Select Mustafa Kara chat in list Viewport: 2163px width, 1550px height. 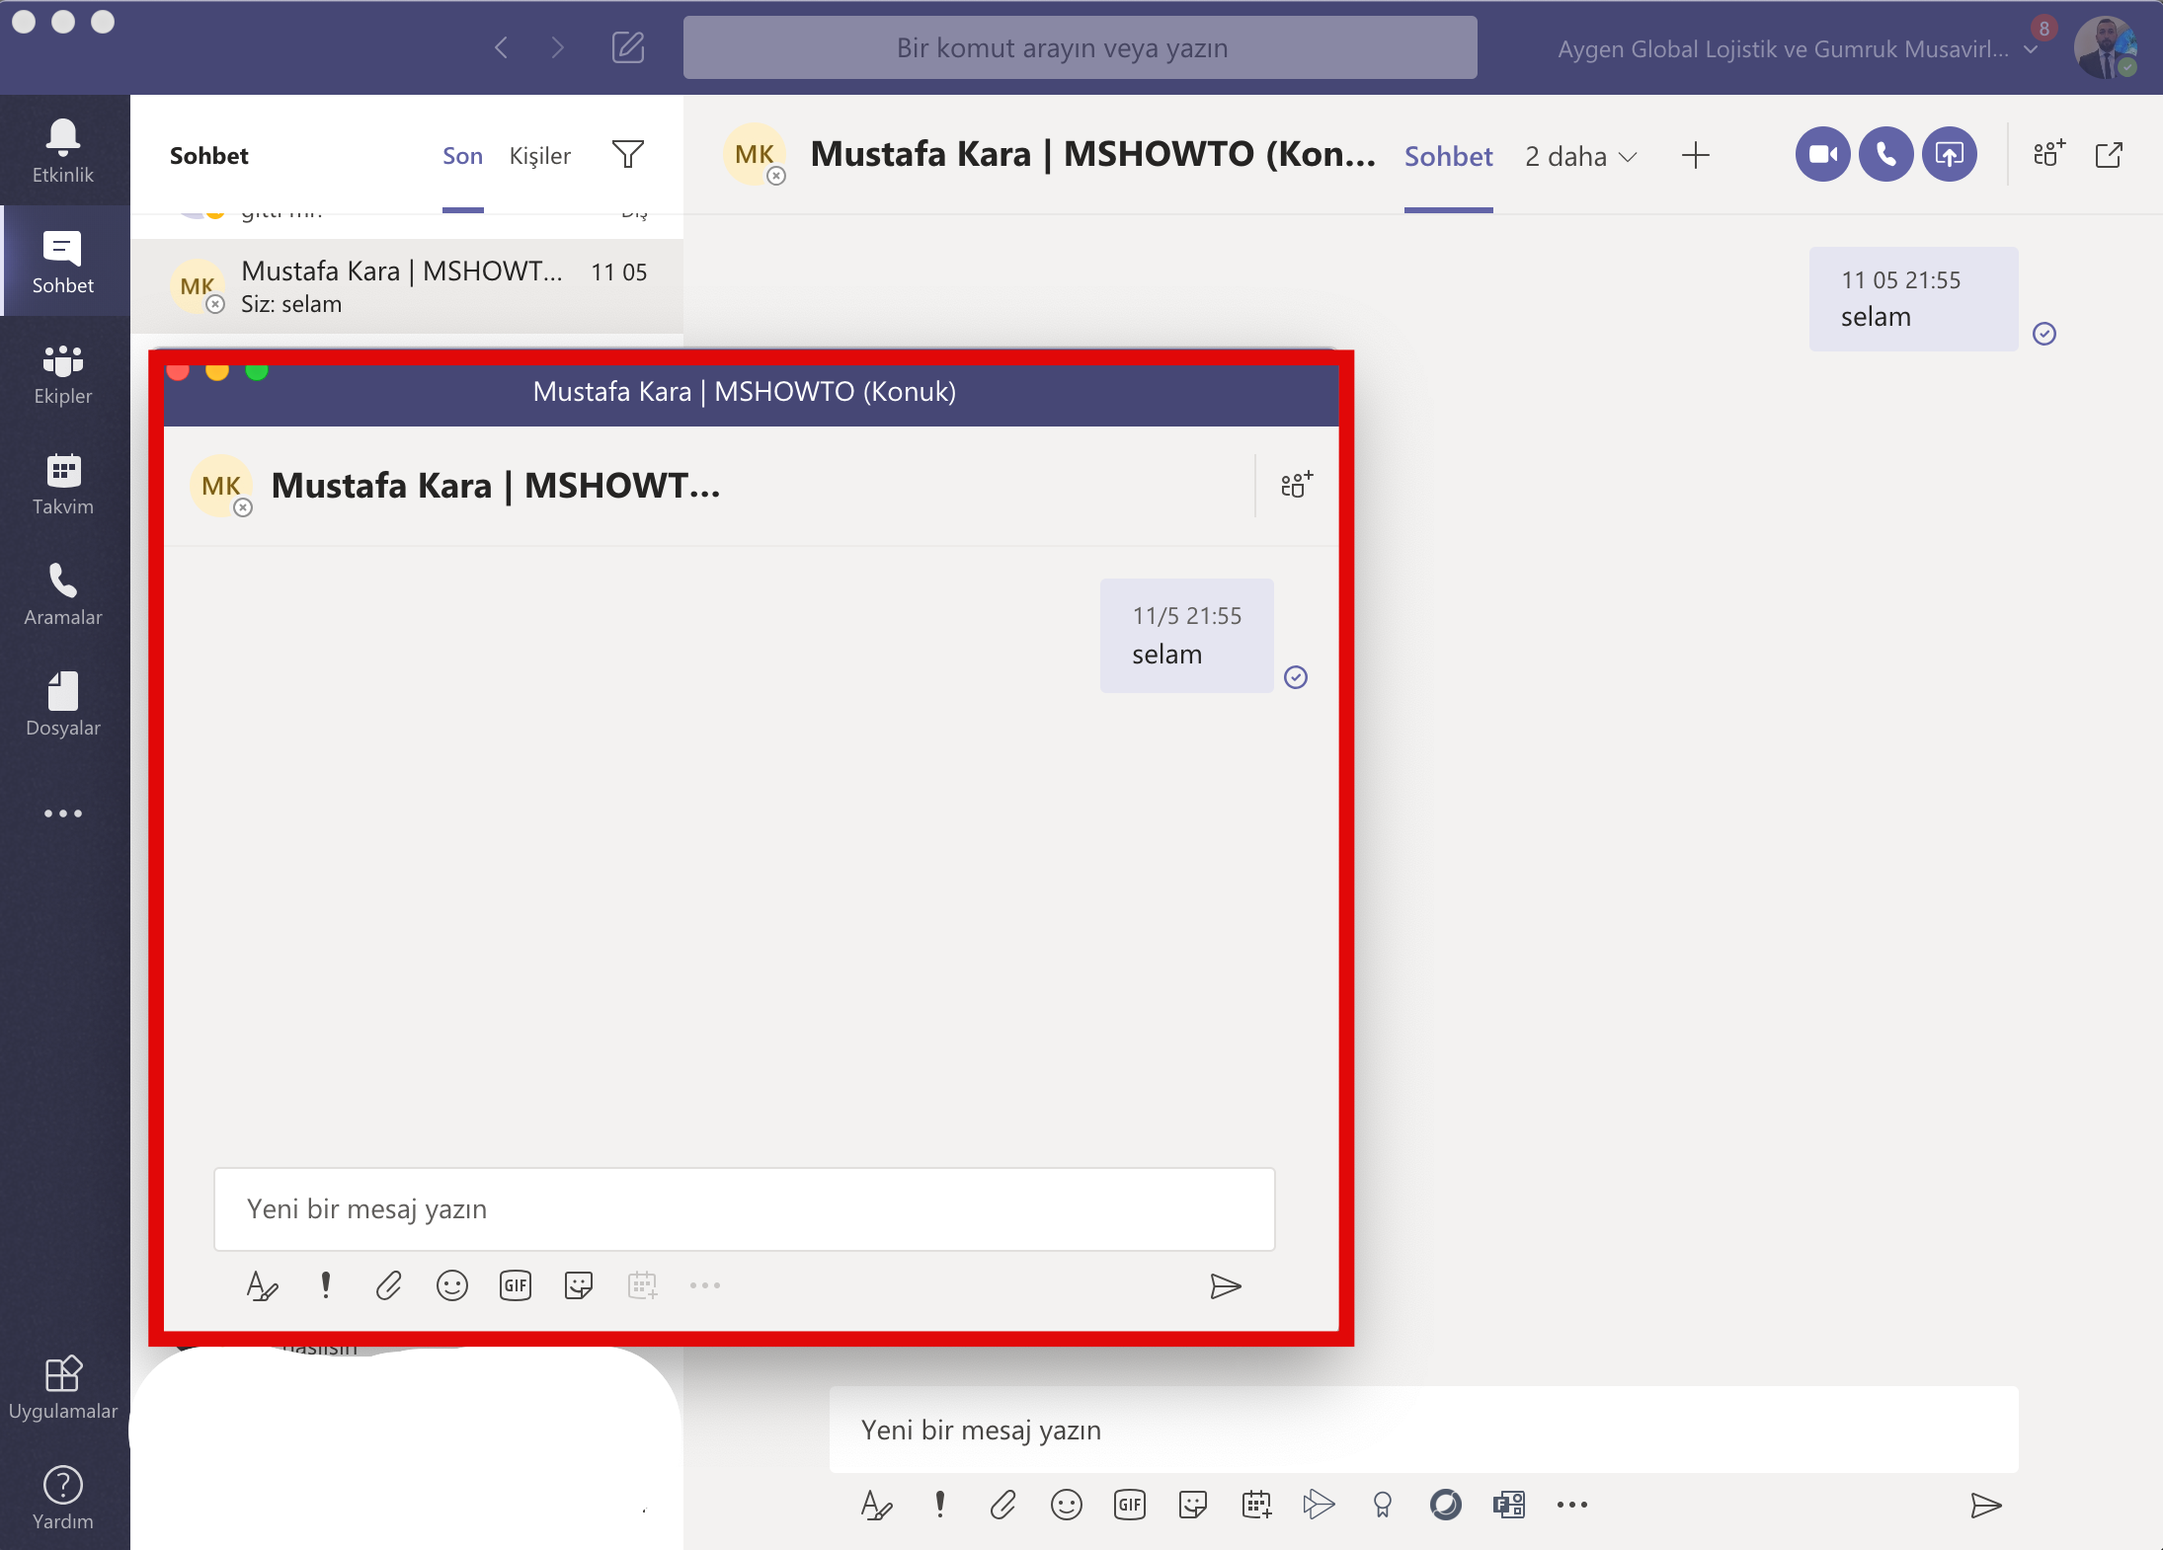tap(407, 286)
